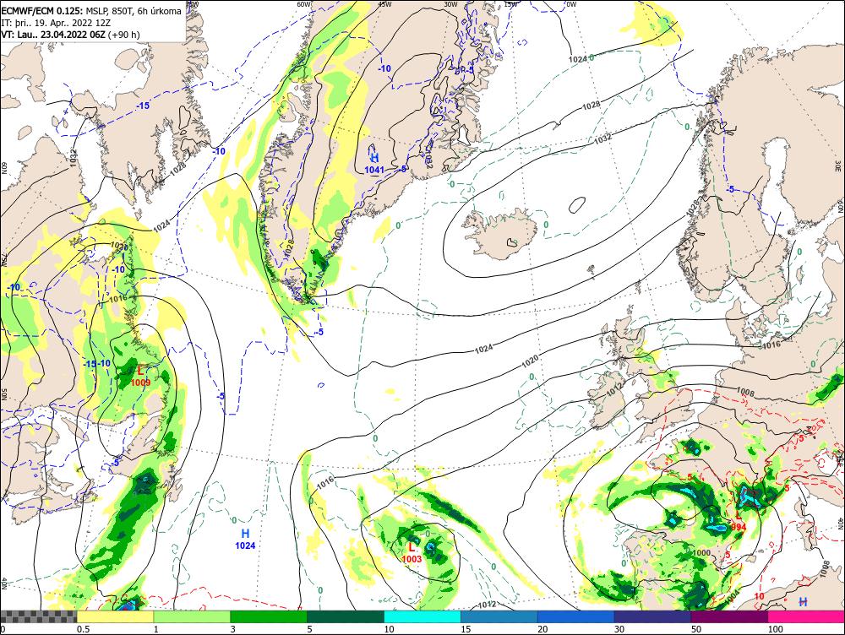Viewport: 845px width, 635px height.
Task: Click the header line 'ECMWF/ECM 0.125: MSLP, 850T, 6h úrkoma'
Action: (x=91, y=11)
